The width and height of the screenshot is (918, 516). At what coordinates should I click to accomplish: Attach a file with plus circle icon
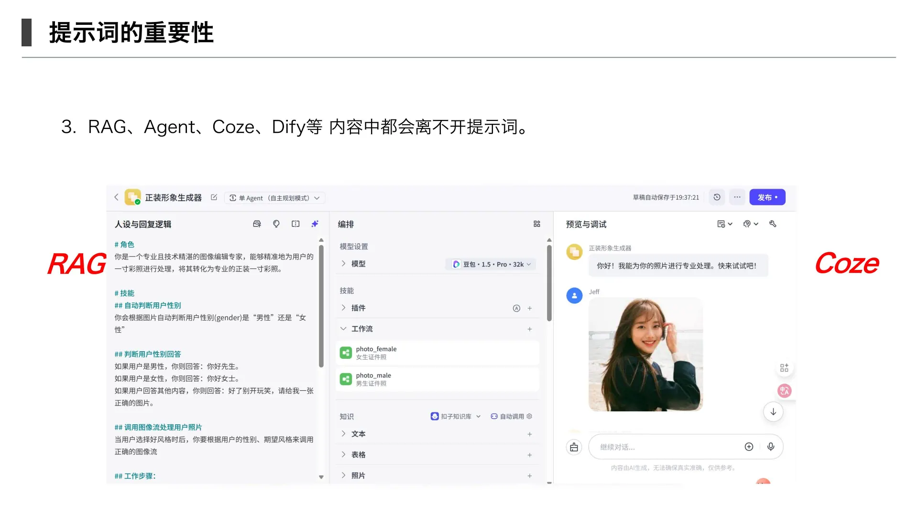(x=749, y=447)
